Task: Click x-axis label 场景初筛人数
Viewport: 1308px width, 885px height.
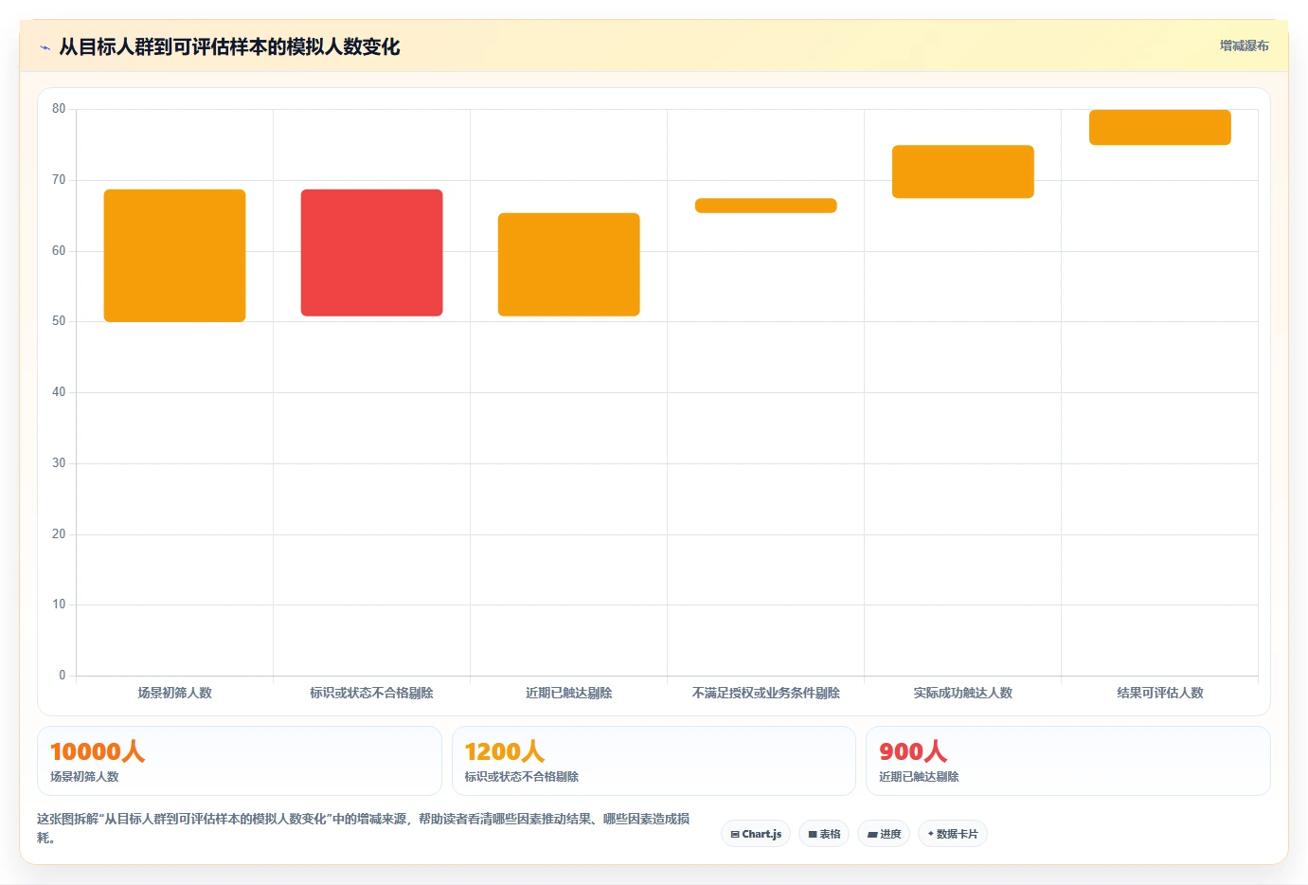Action: (x=175, y=693)
